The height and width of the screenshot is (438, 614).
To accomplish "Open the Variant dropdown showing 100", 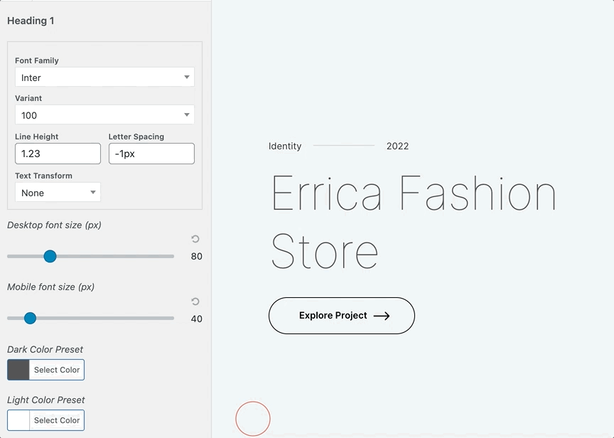I will [104, 115].
